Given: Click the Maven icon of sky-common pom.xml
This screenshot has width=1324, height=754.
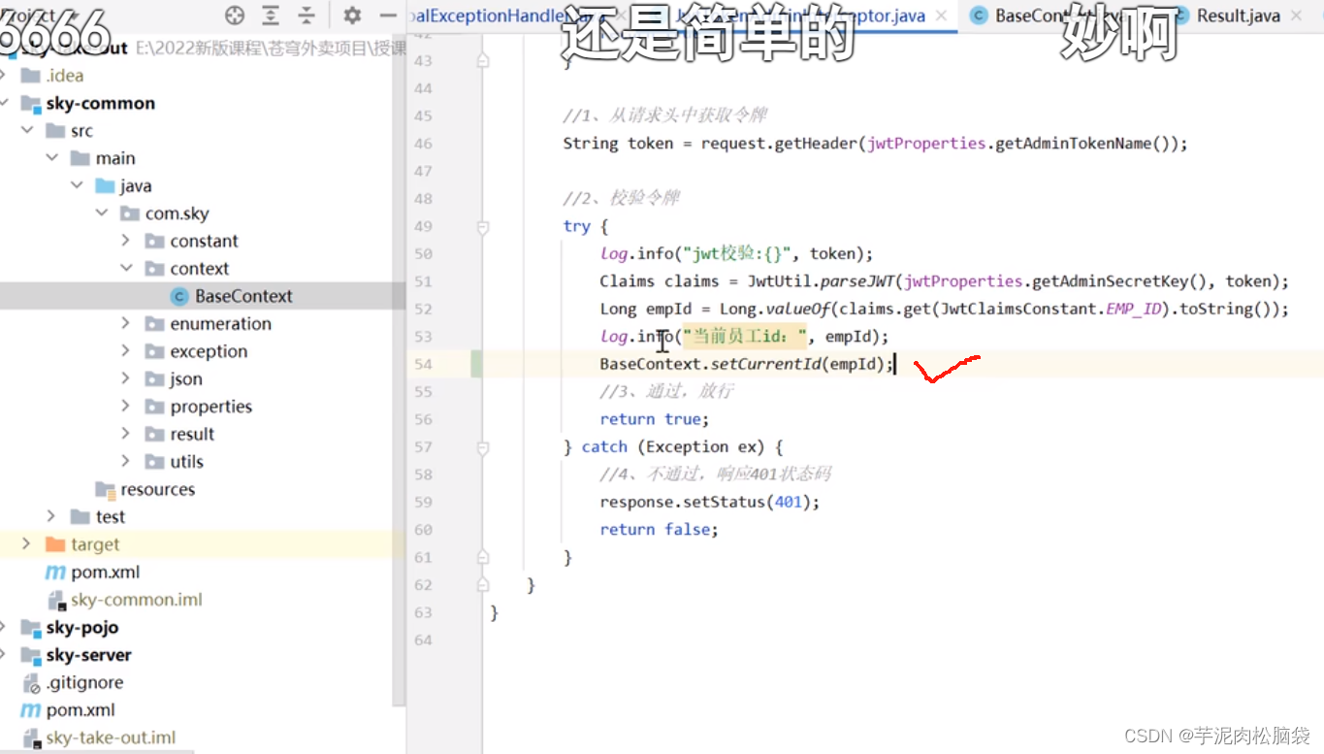Looking at the screenshot, I should click(55, 573).
